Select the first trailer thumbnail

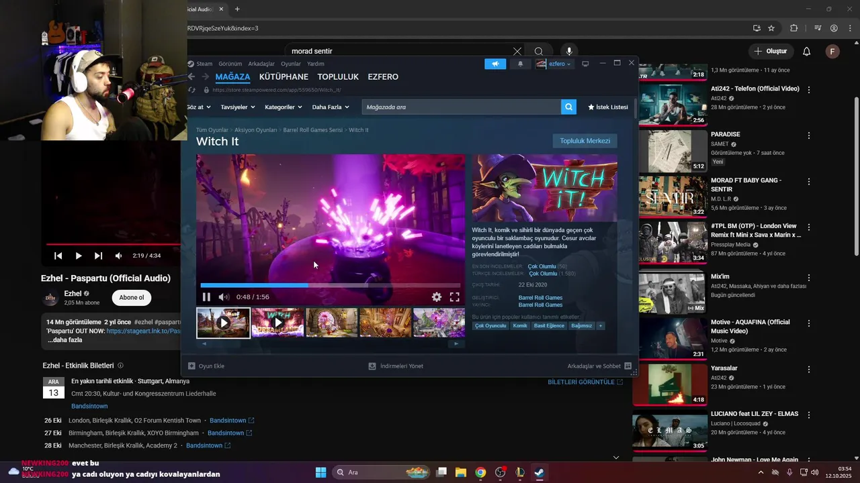coord(223,323)
